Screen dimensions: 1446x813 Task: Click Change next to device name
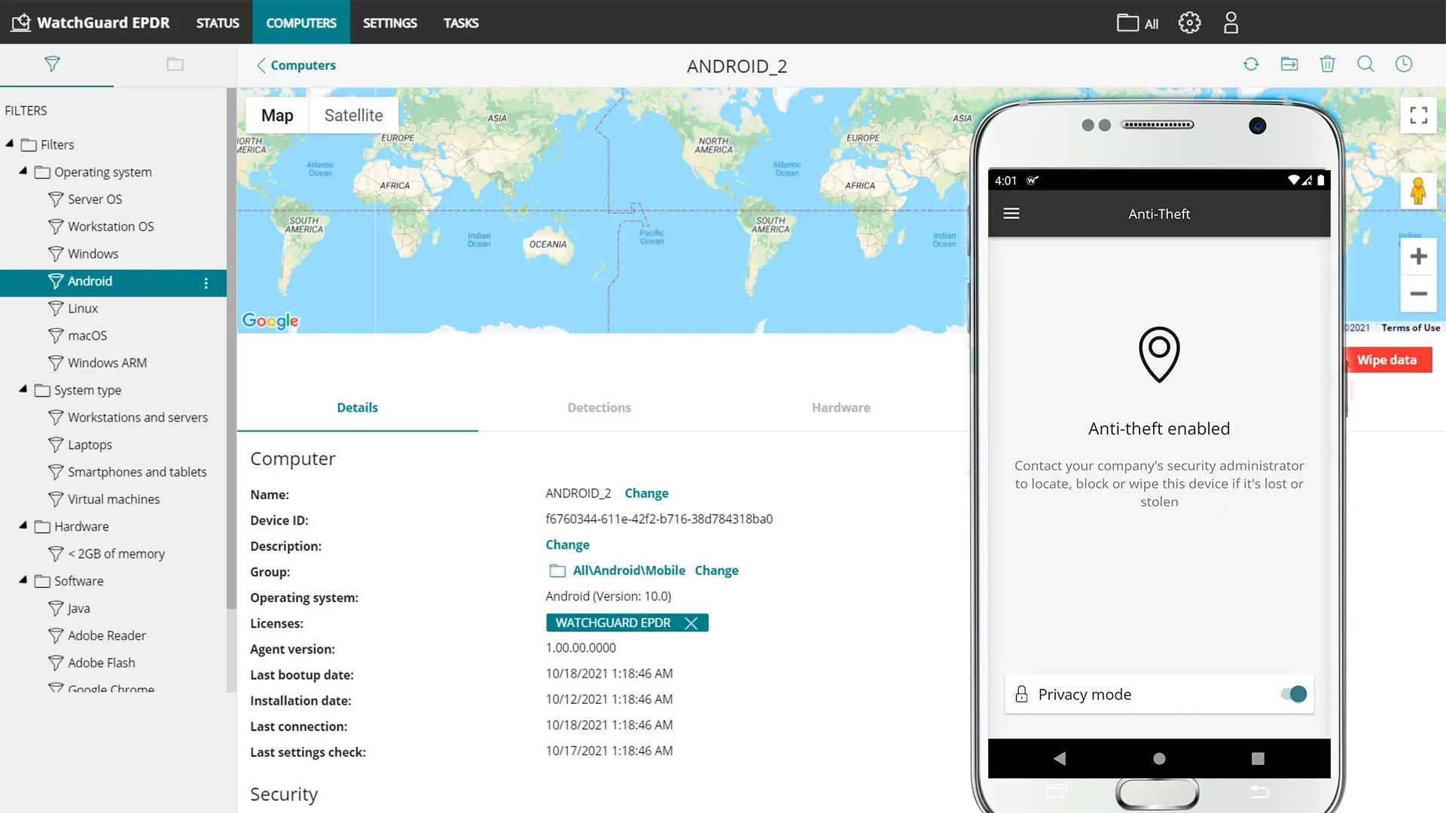(646, 492)
